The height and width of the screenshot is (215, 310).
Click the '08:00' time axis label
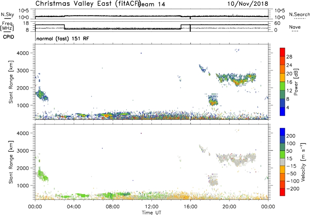tap(113, 207)
